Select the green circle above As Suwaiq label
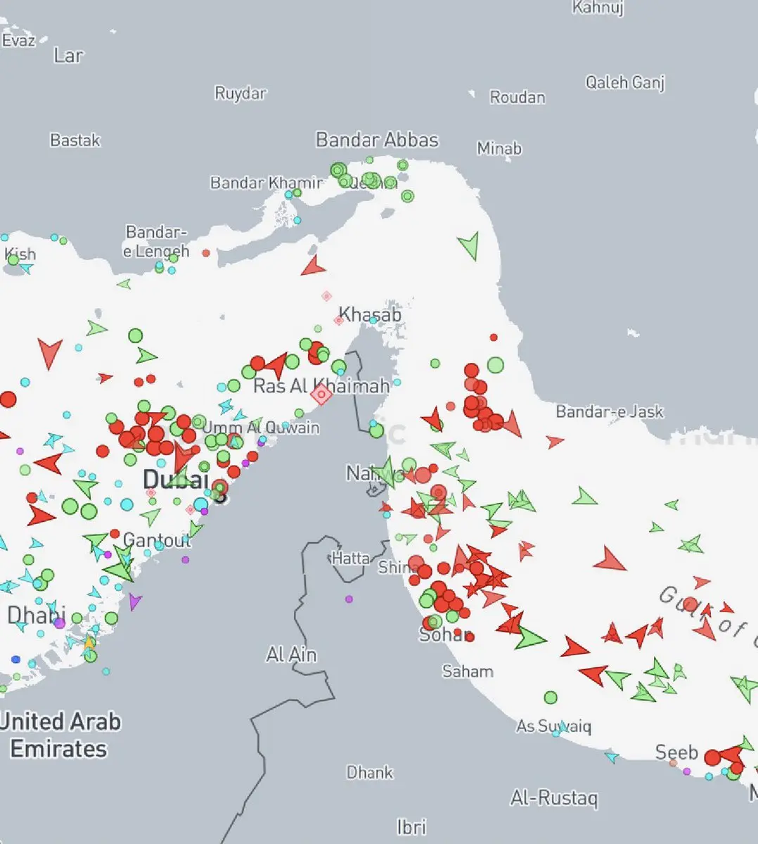The width and height of the screenshot is (758, 844). pyautogui.click(x=551, y=698)
